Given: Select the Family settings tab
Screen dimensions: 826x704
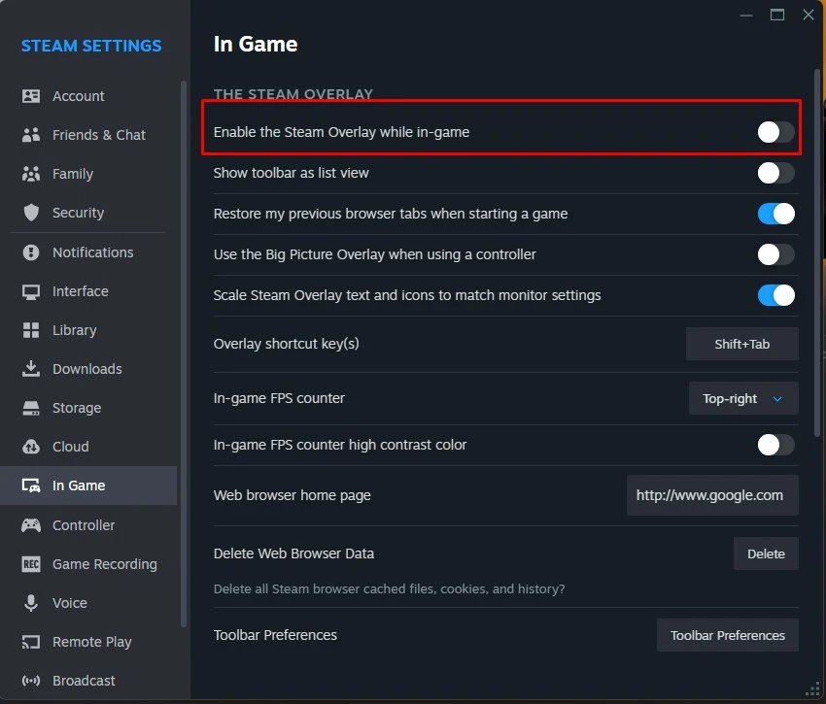Looking at the screenshot, I should [88, 174].
